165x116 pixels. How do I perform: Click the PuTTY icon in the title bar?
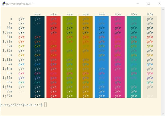3,4
